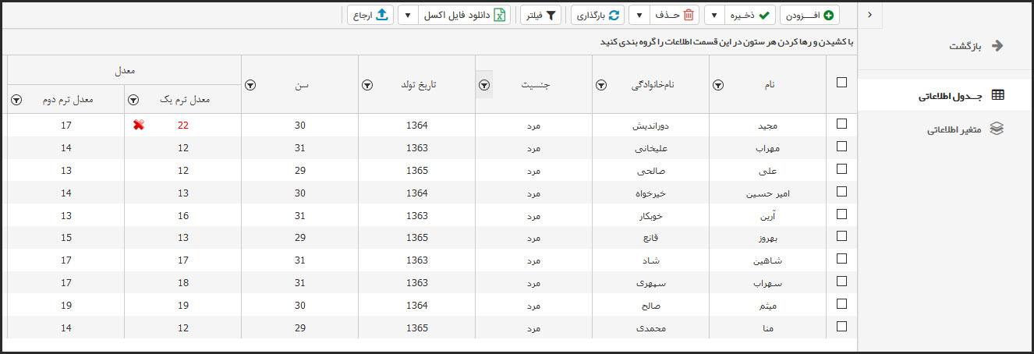Image resolution: width=1034 pixels, height=354 pixels.
Task: Check the row checkbox for میثم
Action: [841, 304]
